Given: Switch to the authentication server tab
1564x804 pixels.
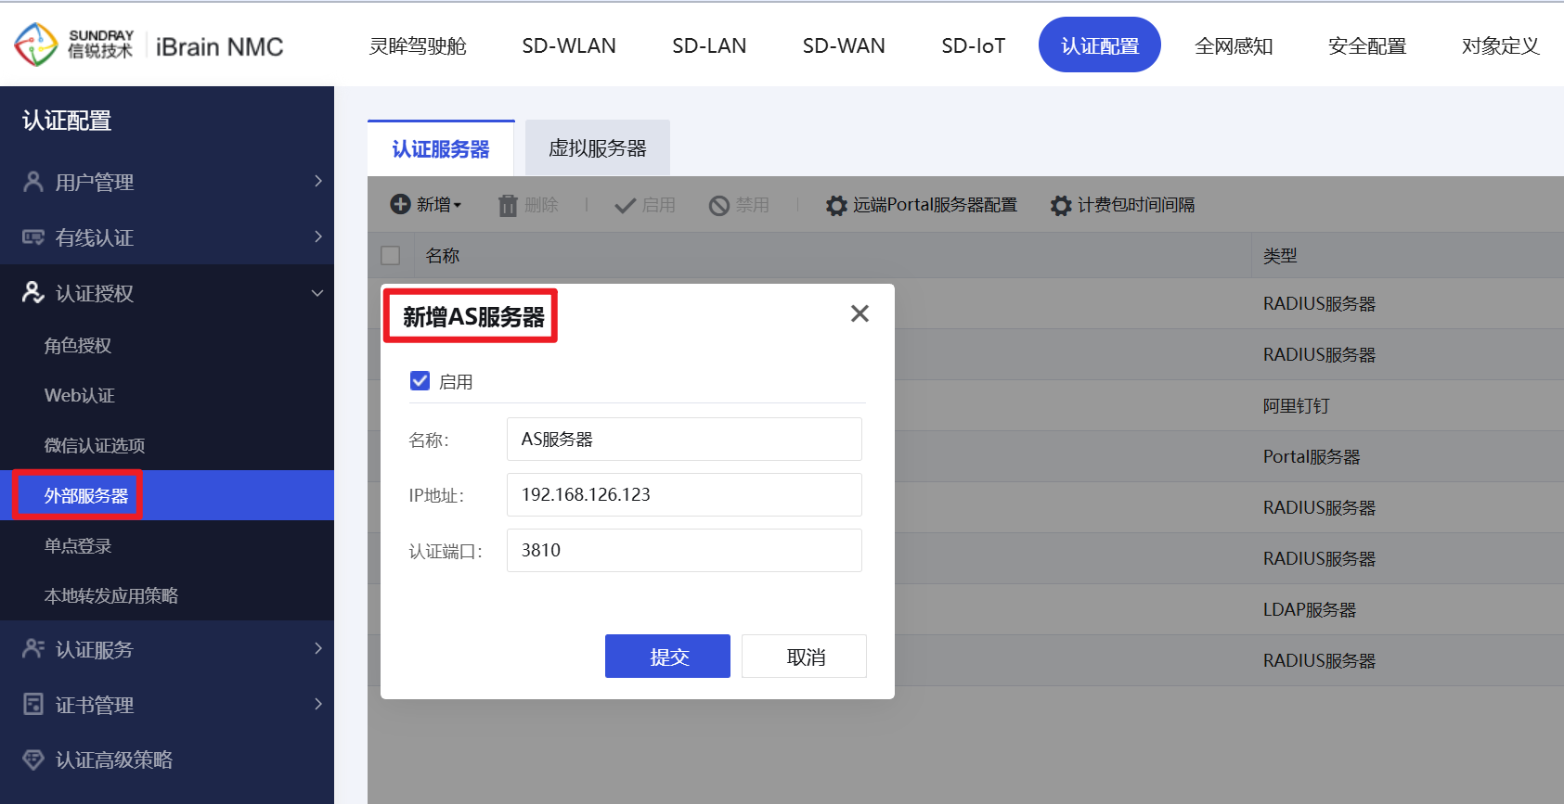Looking at the screenshot, I should (441, 148).
